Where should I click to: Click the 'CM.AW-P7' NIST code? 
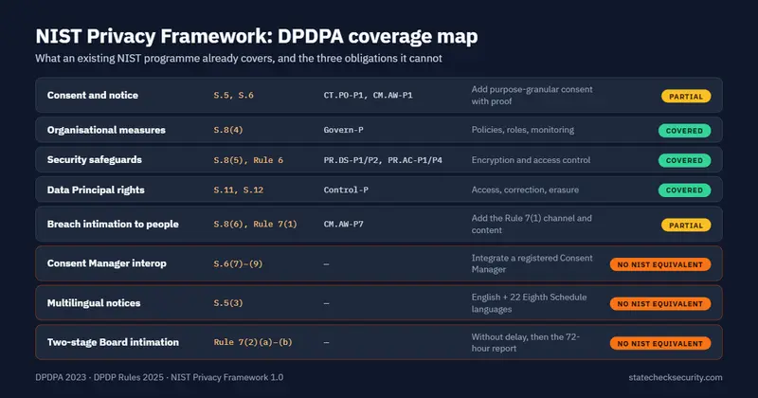pos(343,225)
